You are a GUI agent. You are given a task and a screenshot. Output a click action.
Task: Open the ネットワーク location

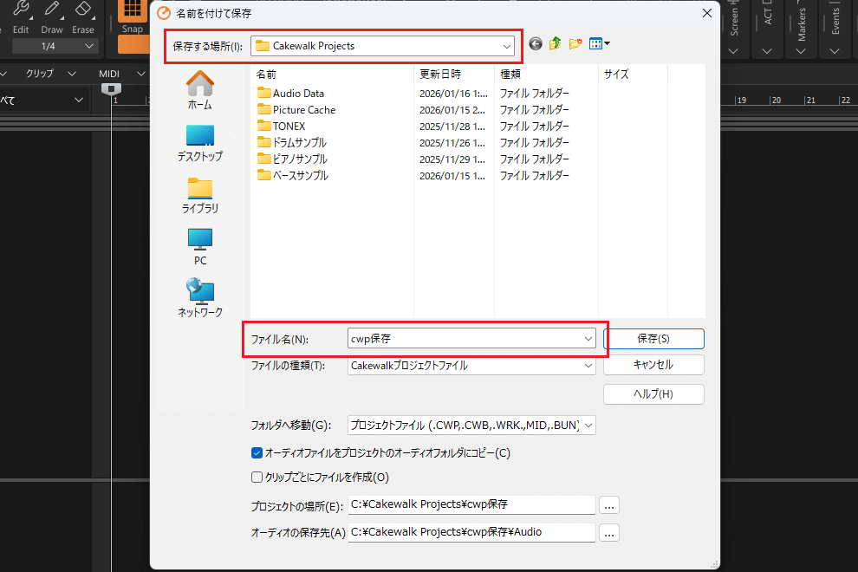point(200,297)
